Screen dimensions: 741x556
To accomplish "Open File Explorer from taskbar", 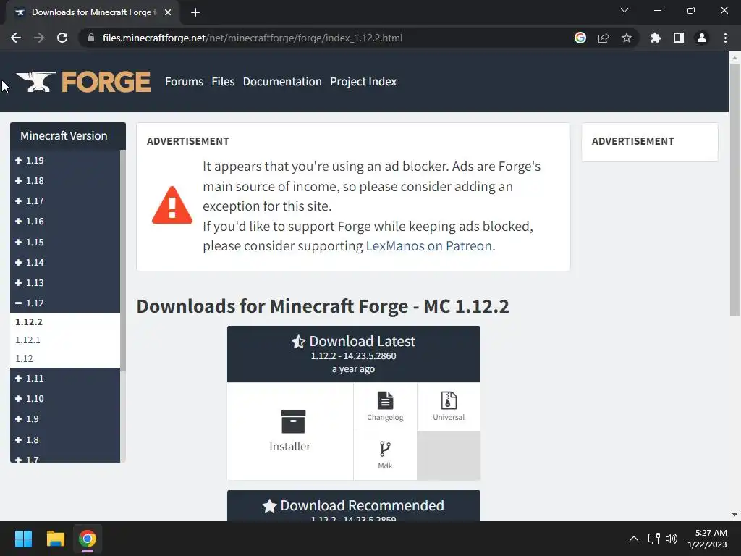I will pyautogui.click(x=55, y=539).
